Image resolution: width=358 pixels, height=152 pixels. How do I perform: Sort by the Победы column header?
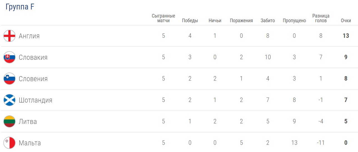point(190,21)
